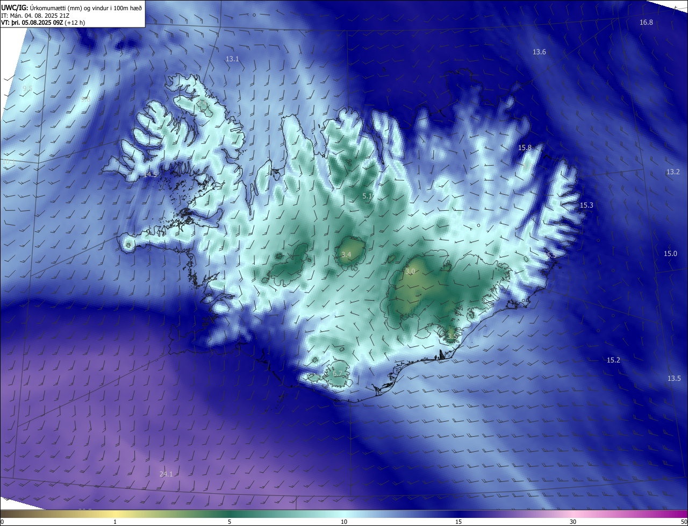Image resolution: width=688 pixels, height=526 pixels.
Task: Click the 'VT: Þri. 05.08.2025 09Z (+12 h)' line
Action: [x=42, y=23]
